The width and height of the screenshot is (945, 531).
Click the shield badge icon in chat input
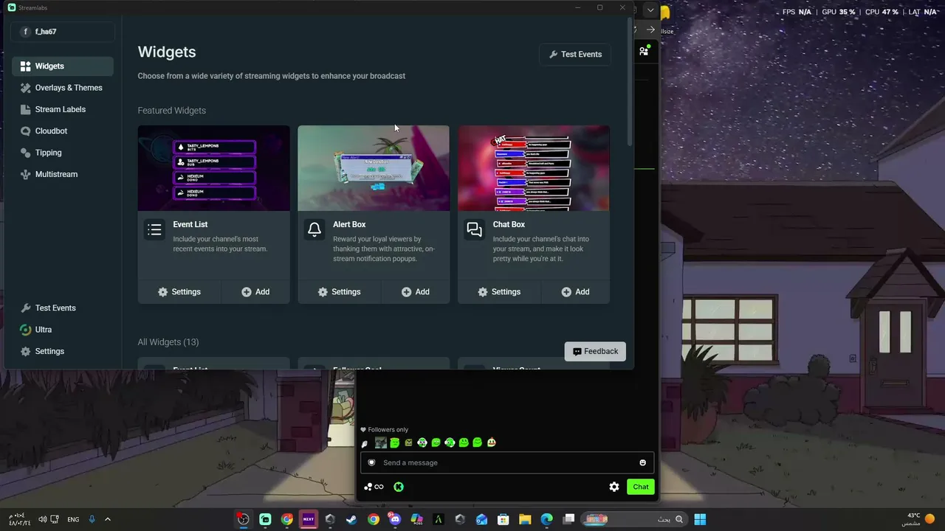[371, 463]
